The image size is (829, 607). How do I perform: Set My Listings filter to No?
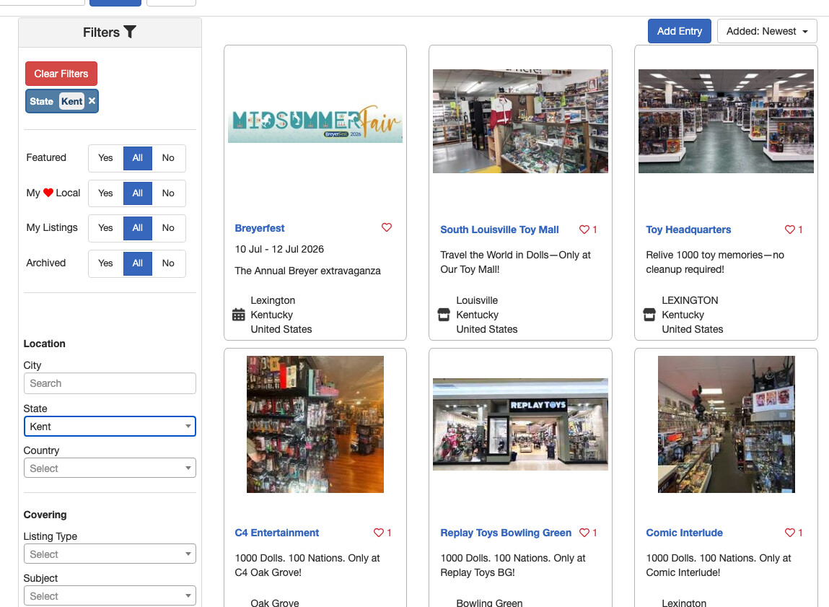[168, 228]
